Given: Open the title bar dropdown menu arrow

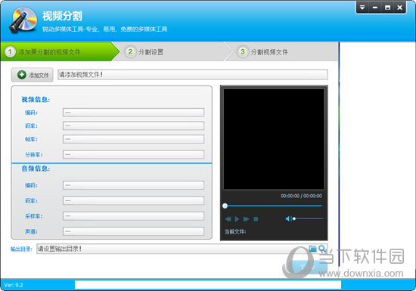Looking at the screenshot, I should click(x=362, y=8).
